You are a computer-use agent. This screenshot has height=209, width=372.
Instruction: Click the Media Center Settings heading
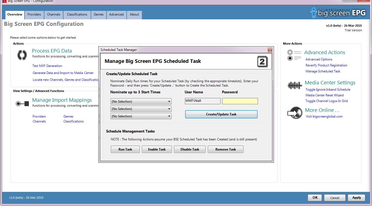(330, 83)
